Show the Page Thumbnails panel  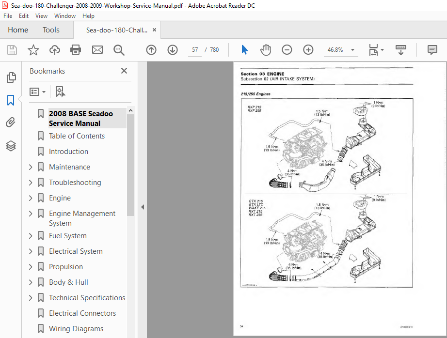[11, 77]
